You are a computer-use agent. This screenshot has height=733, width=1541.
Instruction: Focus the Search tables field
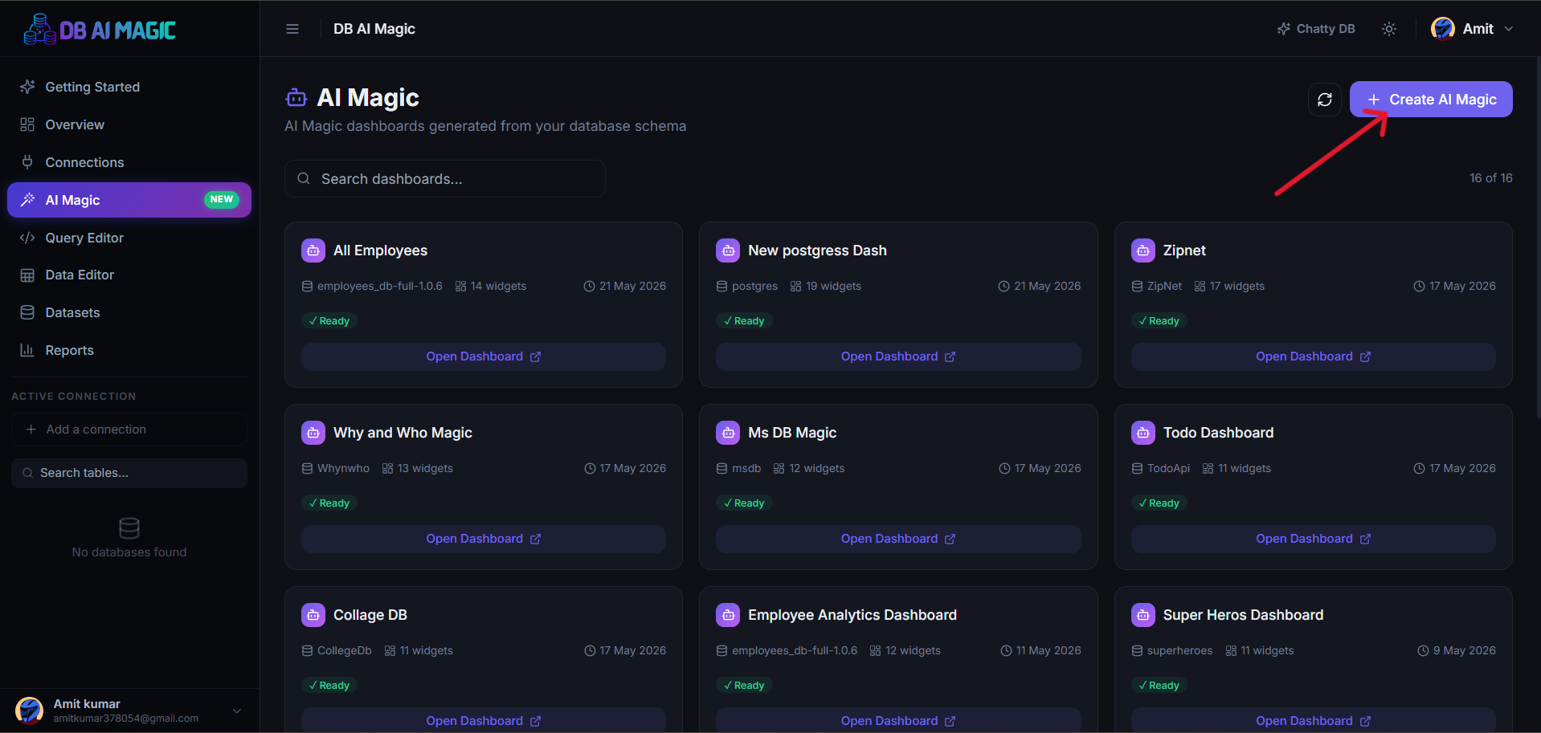tap(129, 473)
